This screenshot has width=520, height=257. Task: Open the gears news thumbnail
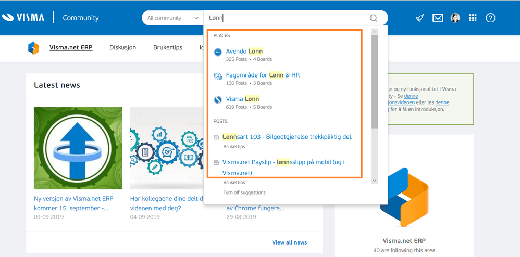point(167,148)
